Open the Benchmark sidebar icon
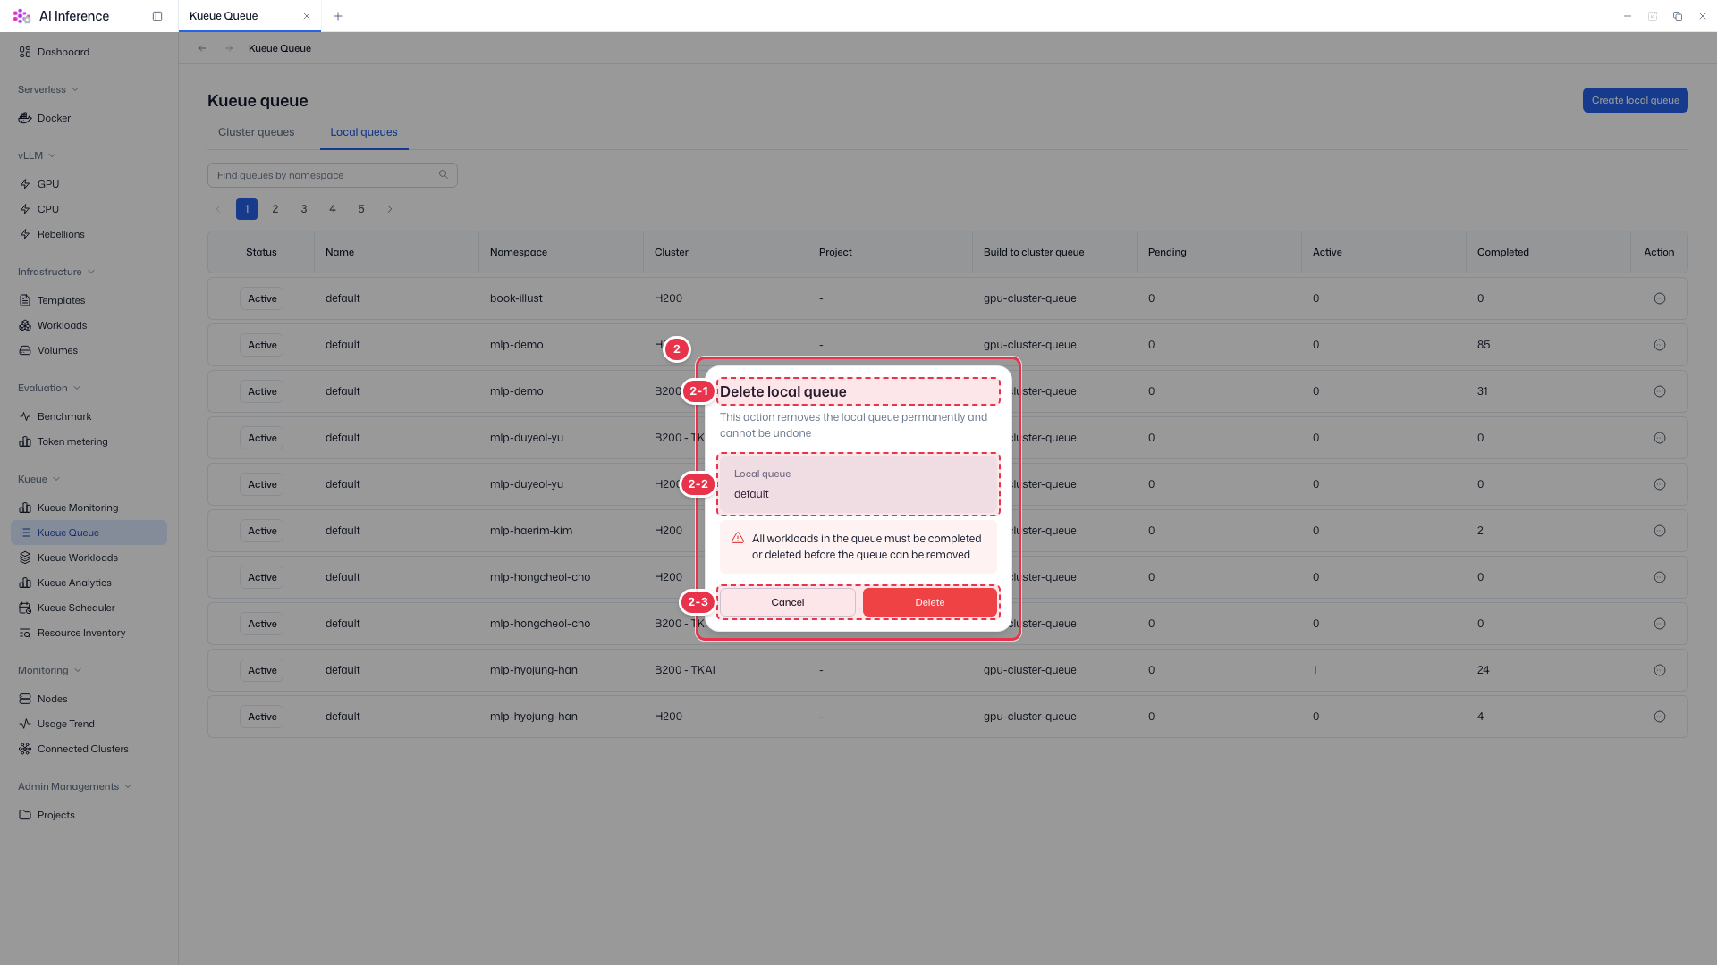Screen dimensions: 1717x965 coord(25,416)
